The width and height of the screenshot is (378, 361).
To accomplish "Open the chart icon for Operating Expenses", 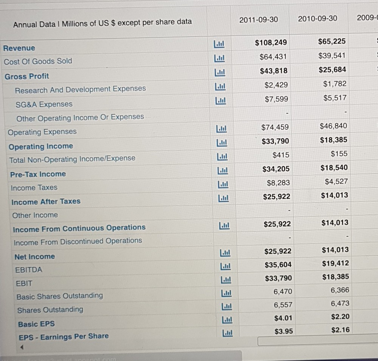I will tap(222, 129).
